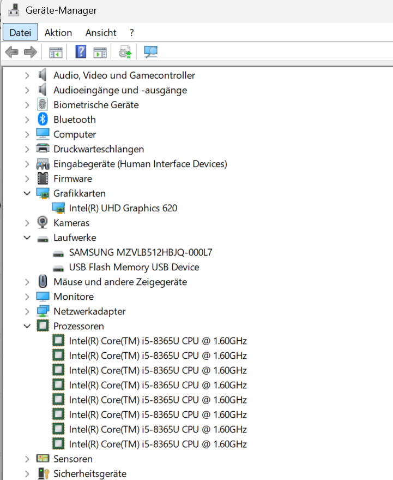
Task: Click the Audioeingänge speaker icon
Action: point(43,90)
